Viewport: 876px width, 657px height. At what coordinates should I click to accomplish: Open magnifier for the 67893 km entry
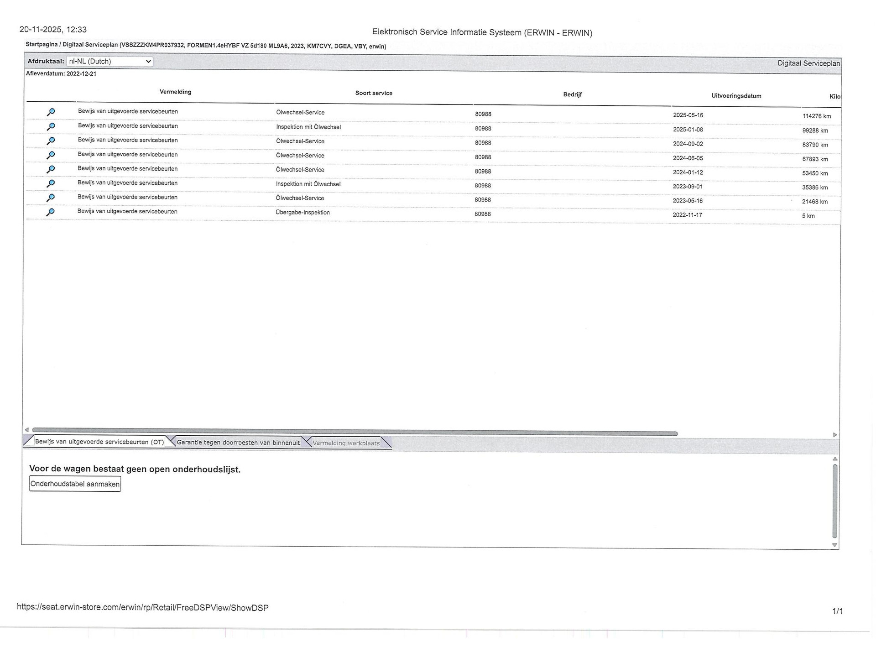[51, 155]
